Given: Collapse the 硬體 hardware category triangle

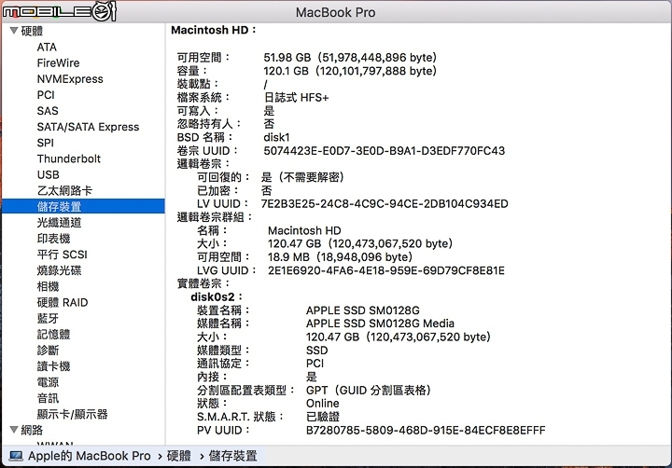Looking at the screenshot, I should click(x=14, y=31).
